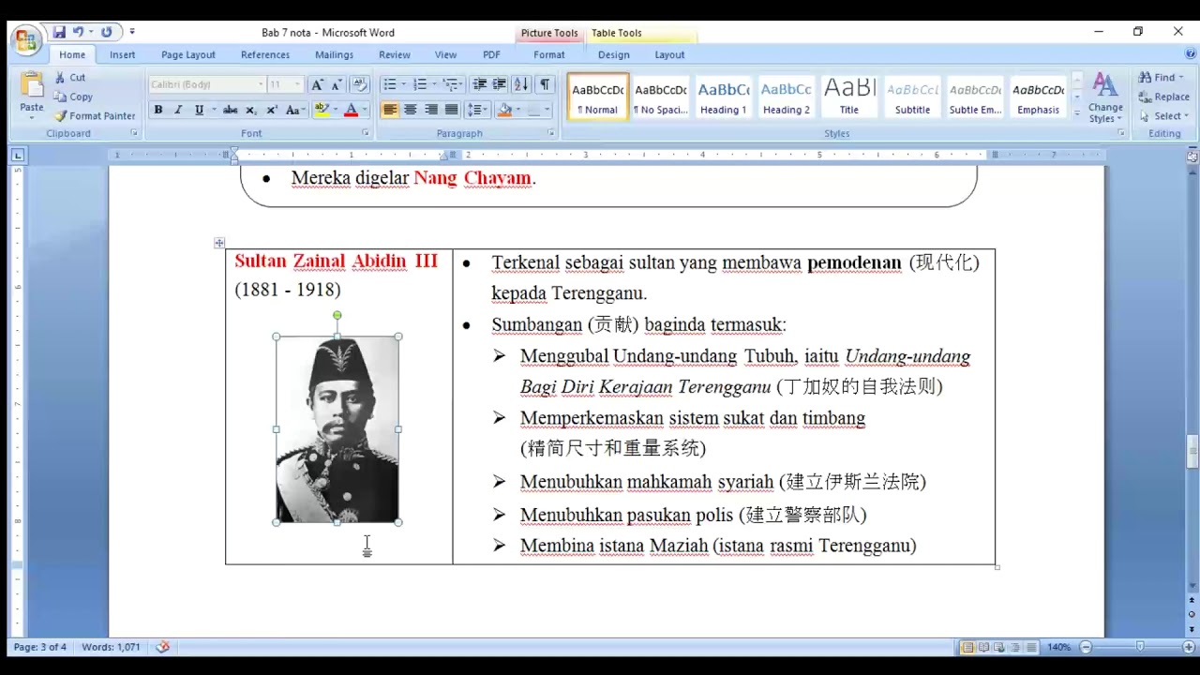Click Grow Font icon

pyautogui.click(x=317, y=84)
